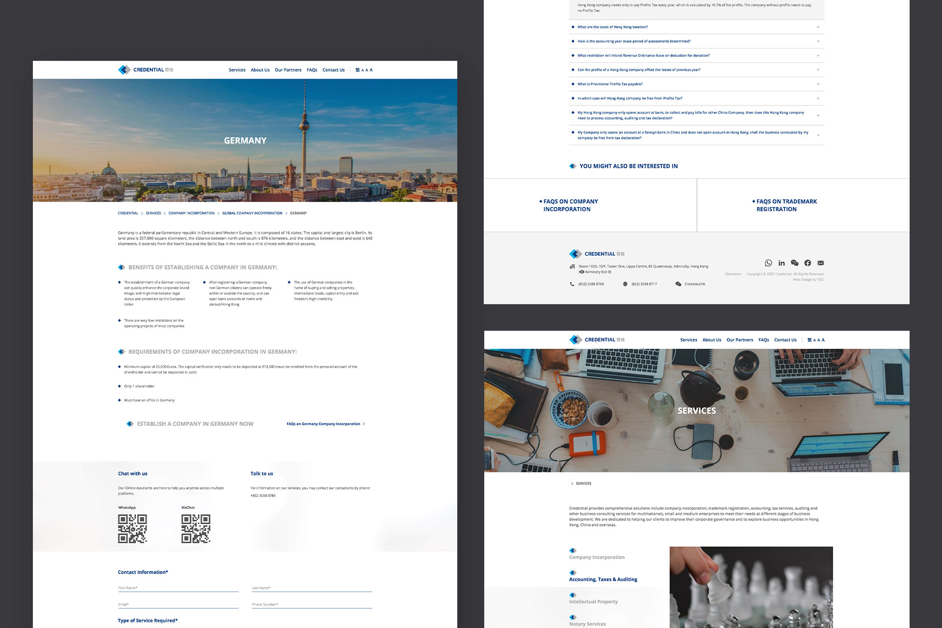The width and height of the screenshot is (942, 628).
Task: Open the About Us menu item
Action: coord(260,70)
